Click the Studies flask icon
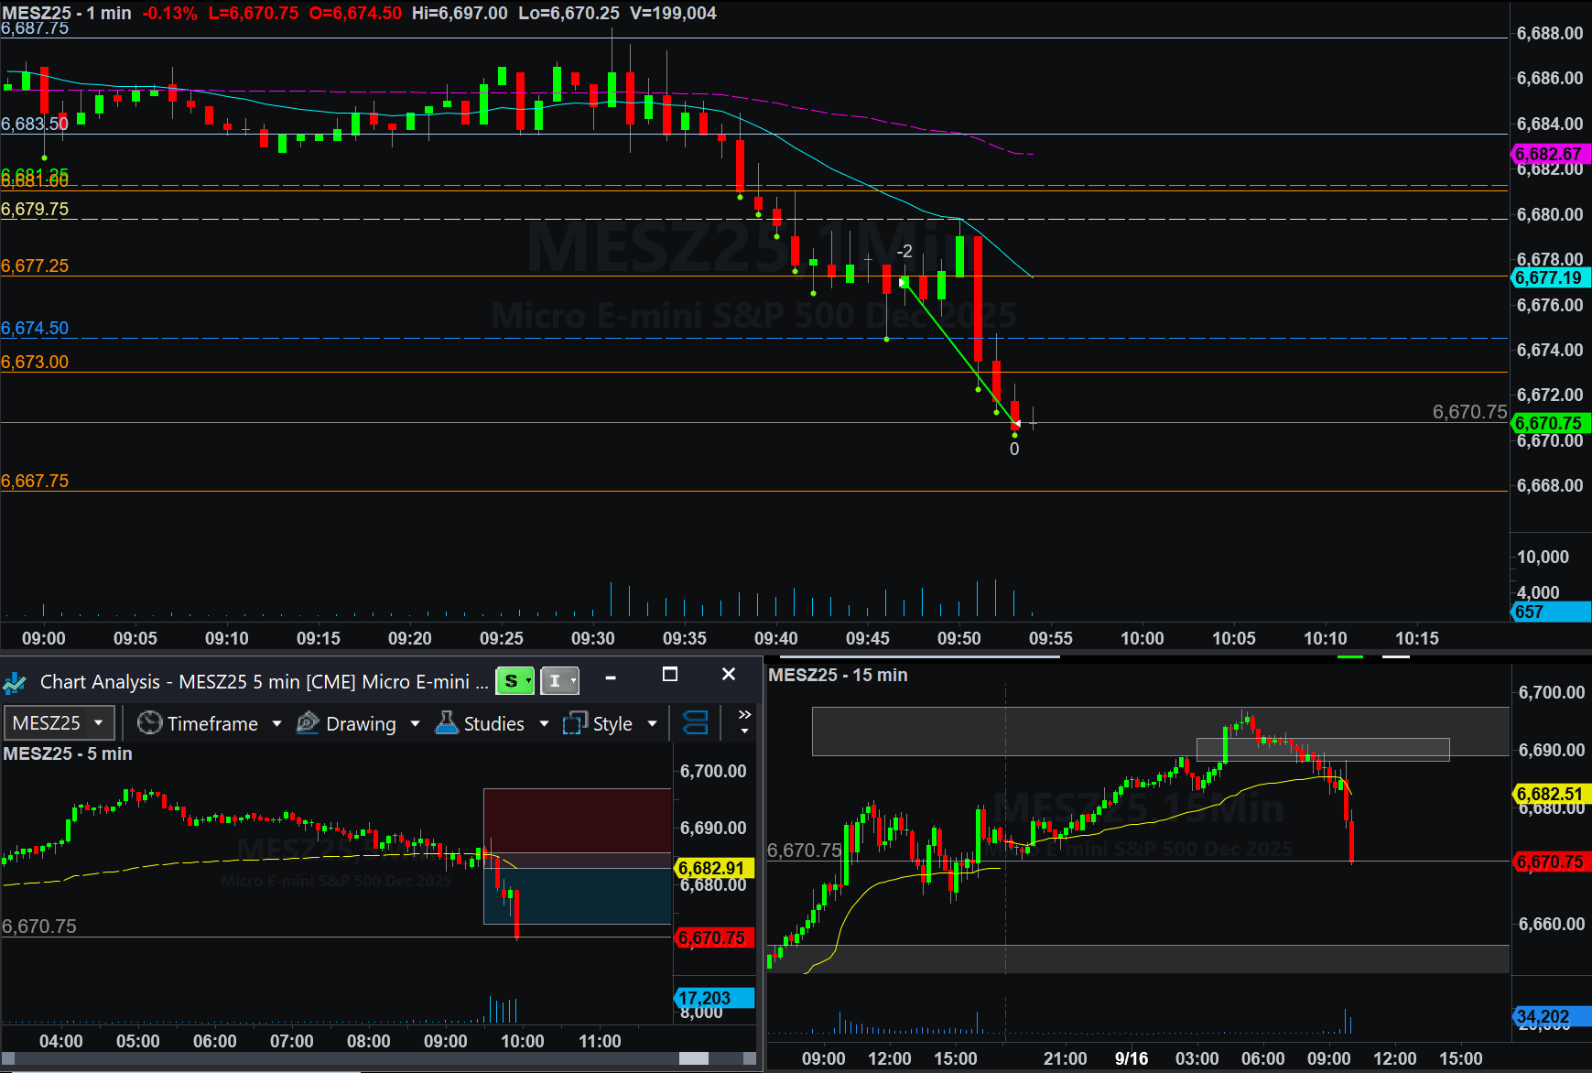 pos(447,723)
